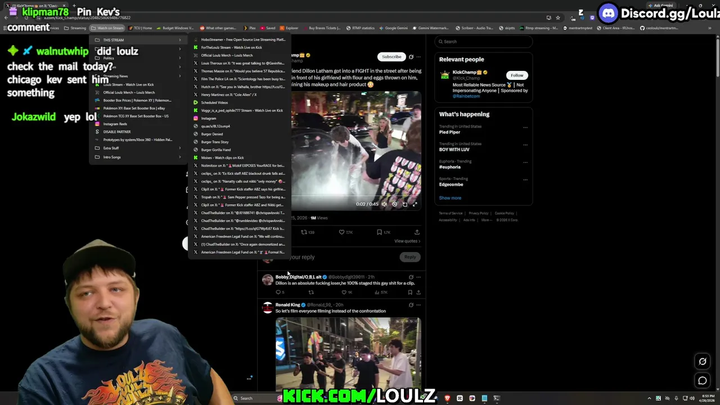Follow KickChamp in Relevant people
The height and width of the screenshot is (405, 720).
tap(517, 75)
